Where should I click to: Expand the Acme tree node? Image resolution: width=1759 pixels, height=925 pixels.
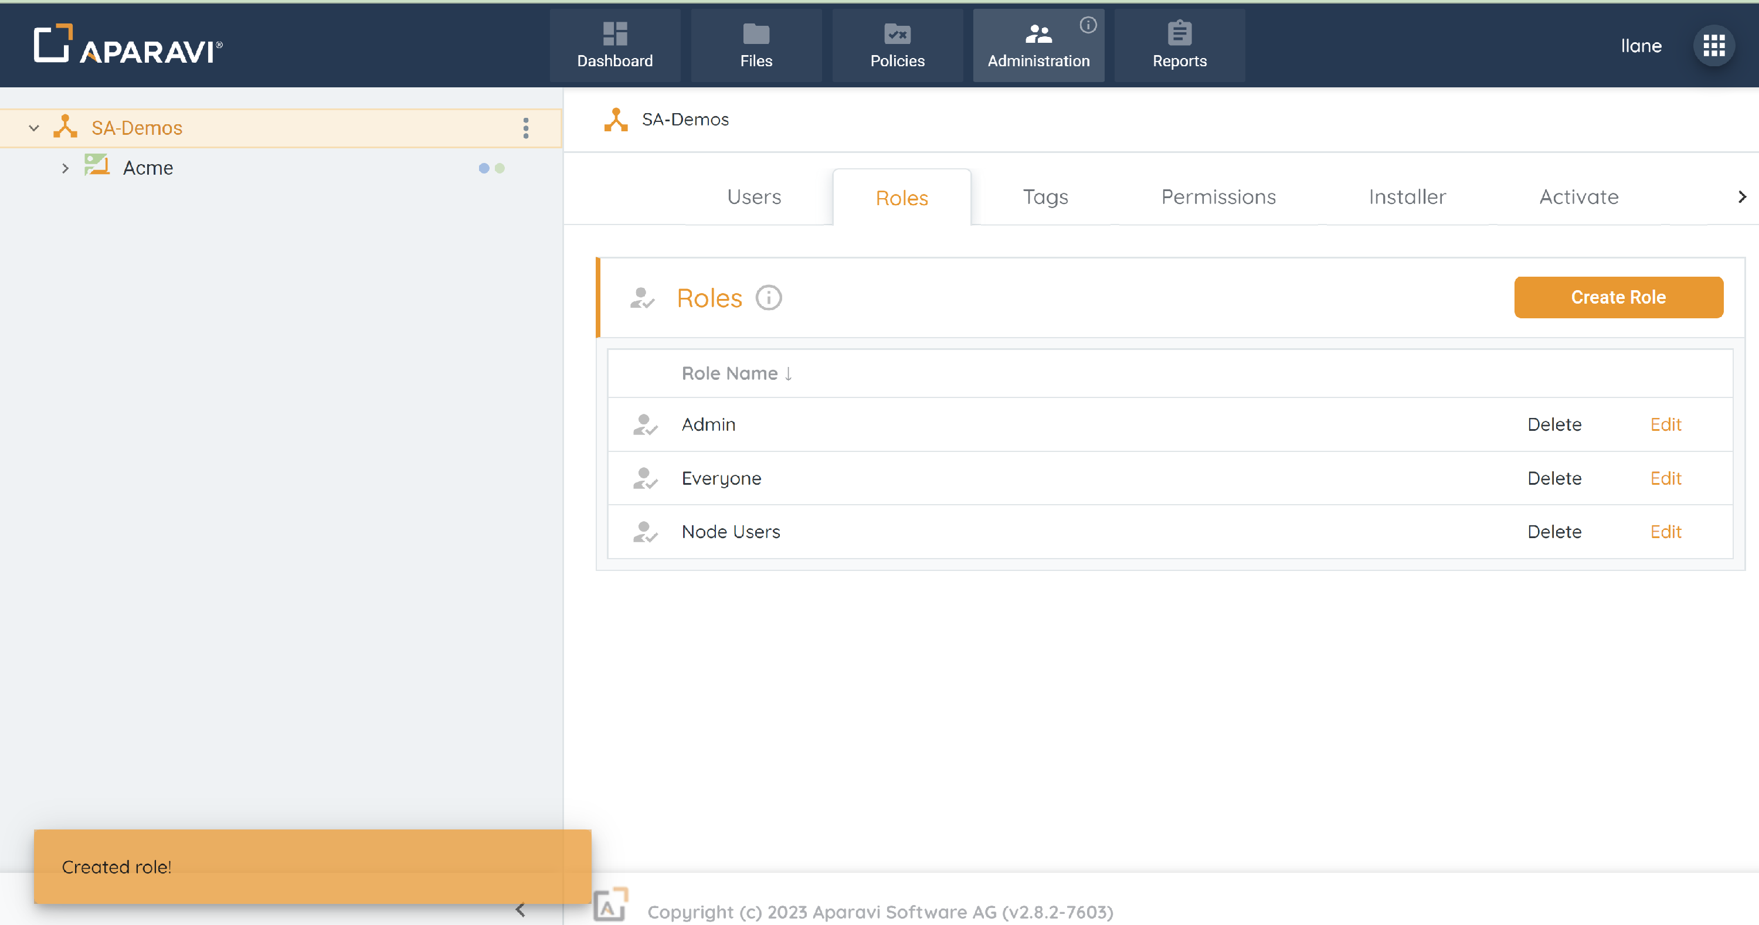point(65,168)
